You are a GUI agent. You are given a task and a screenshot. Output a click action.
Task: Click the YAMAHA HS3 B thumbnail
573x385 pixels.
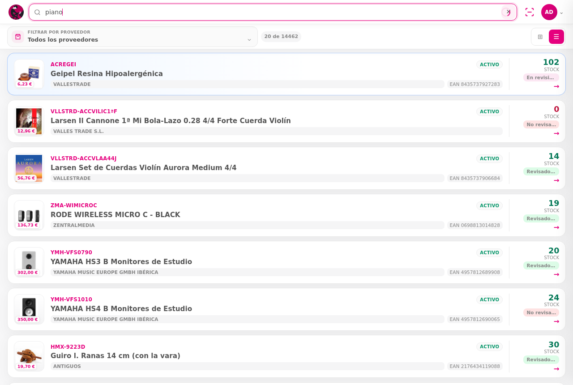point(29,262)
